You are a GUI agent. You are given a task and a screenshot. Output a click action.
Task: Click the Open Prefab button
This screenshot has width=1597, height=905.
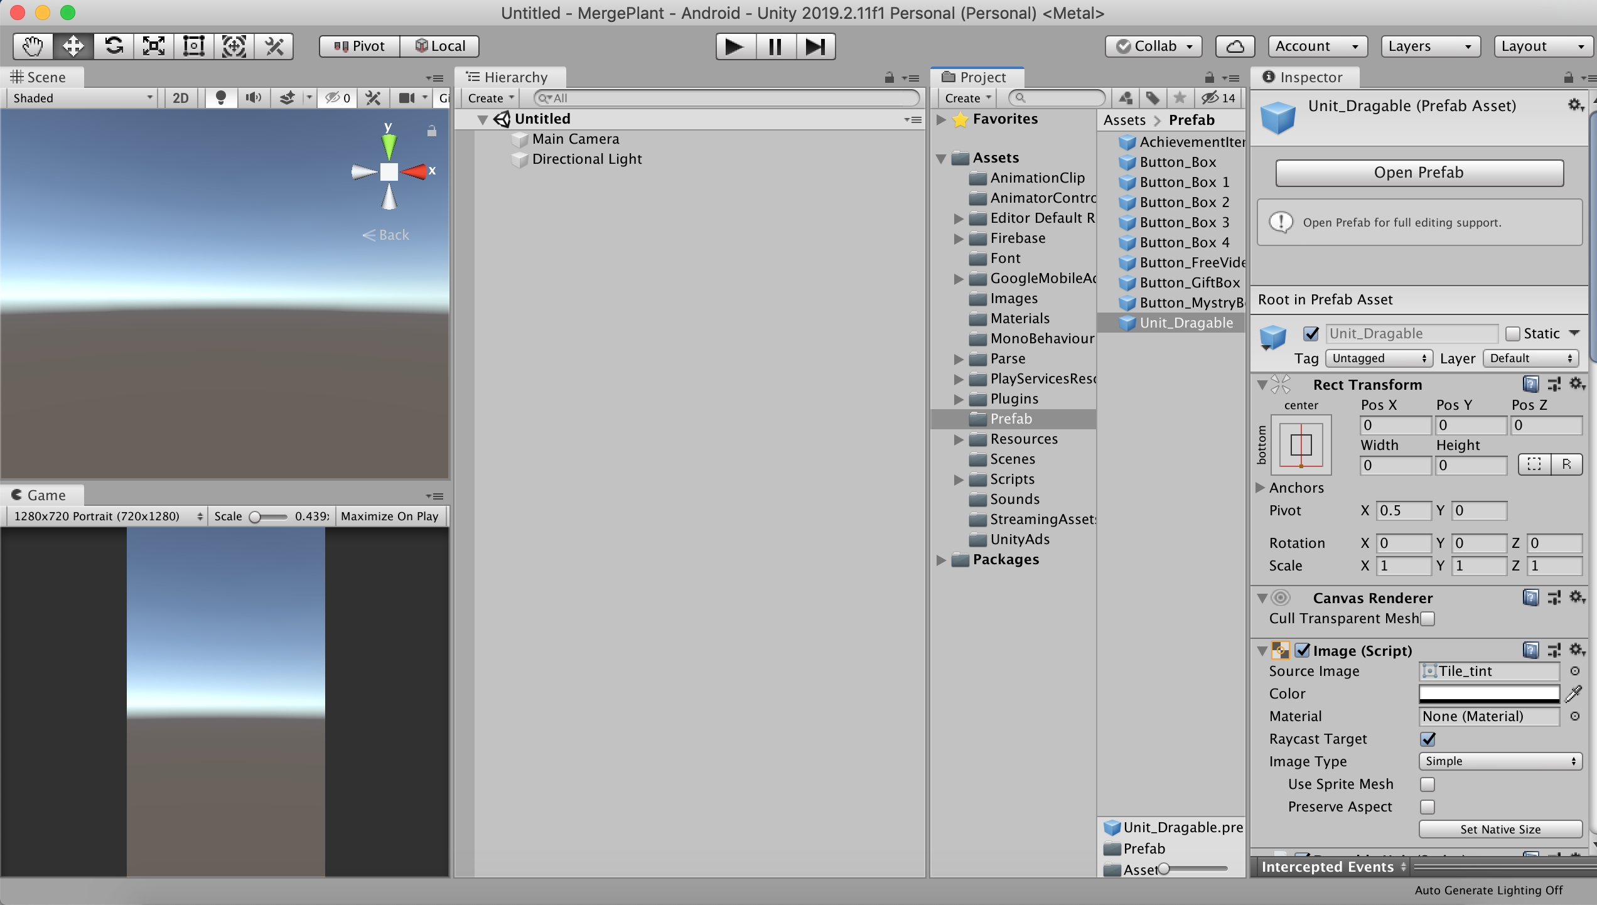coord(1419,173)
